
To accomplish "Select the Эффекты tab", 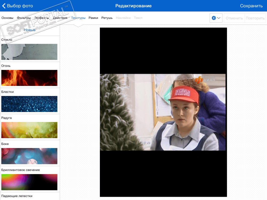I will tap(42, 18).
